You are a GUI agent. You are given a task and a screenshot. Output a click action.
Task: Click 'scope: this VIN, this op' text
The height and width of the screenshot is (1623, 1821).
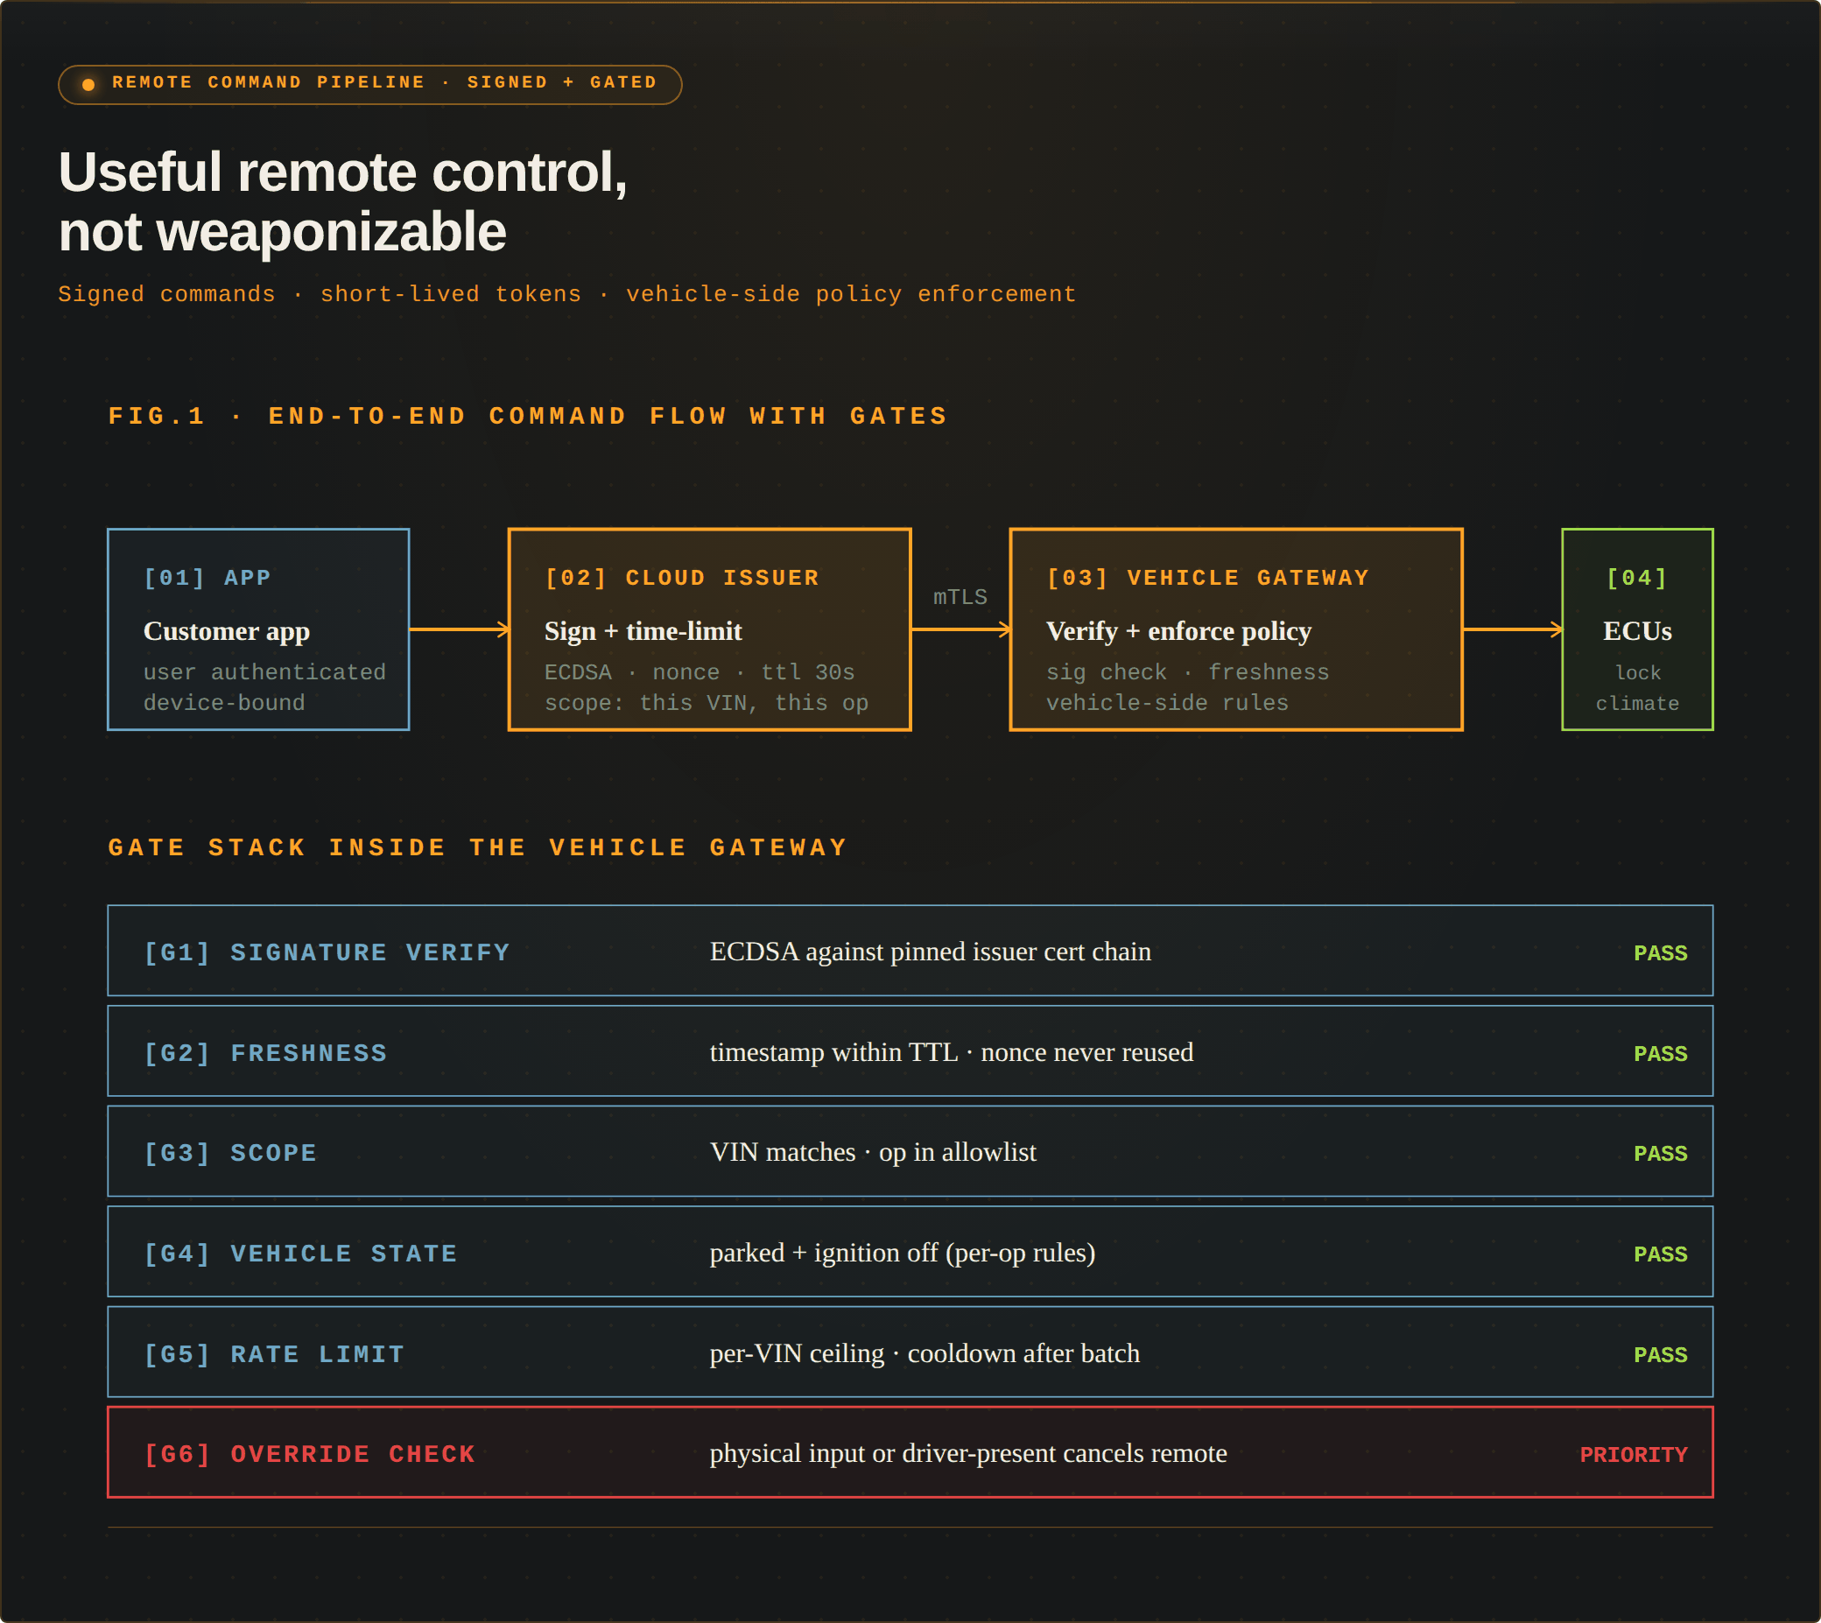(707, 703)
